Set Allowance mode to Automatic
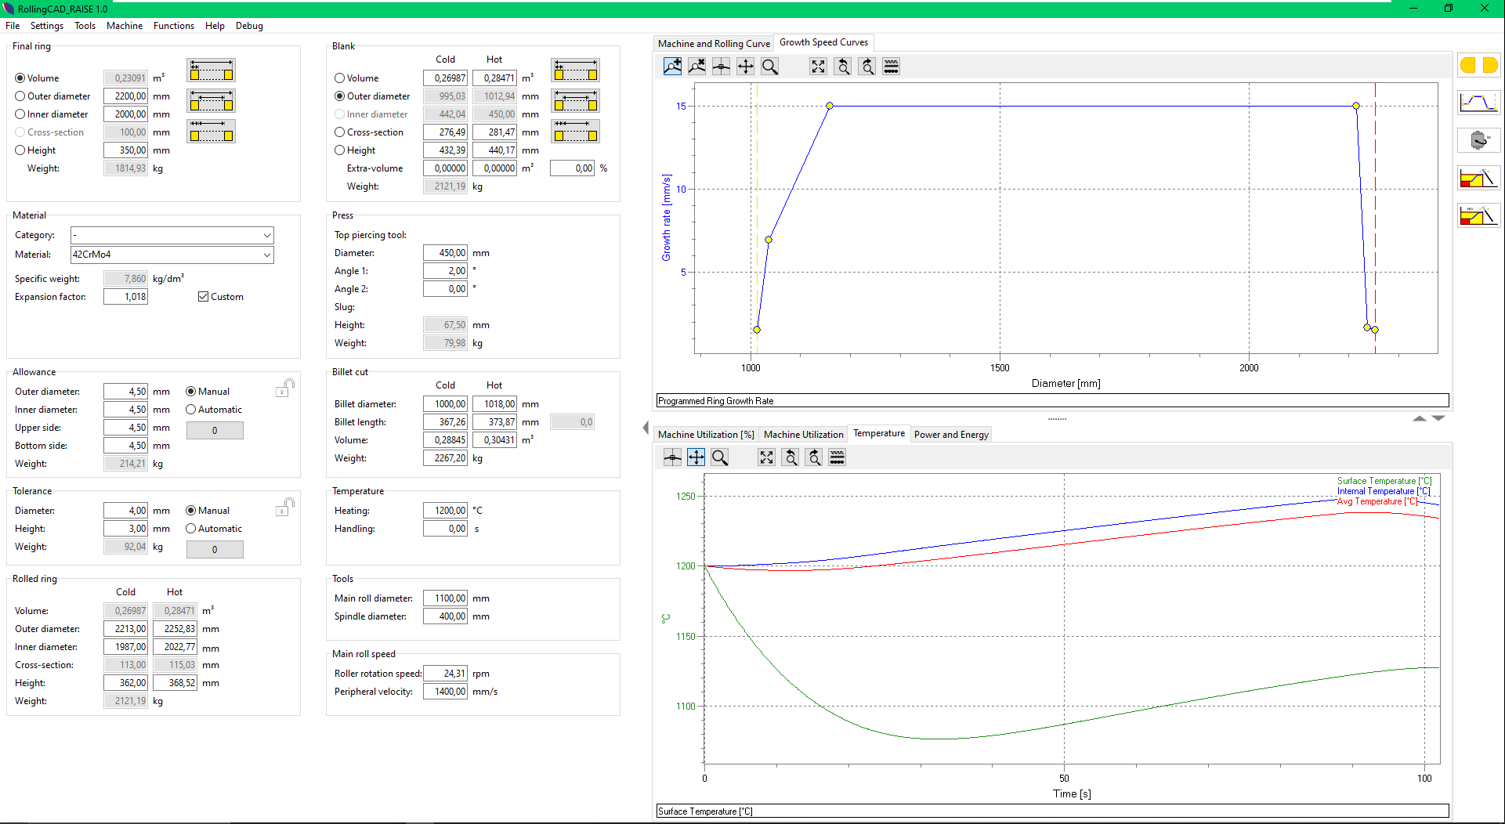Viewport: 1505px width, 824px height. pos(191,410)
